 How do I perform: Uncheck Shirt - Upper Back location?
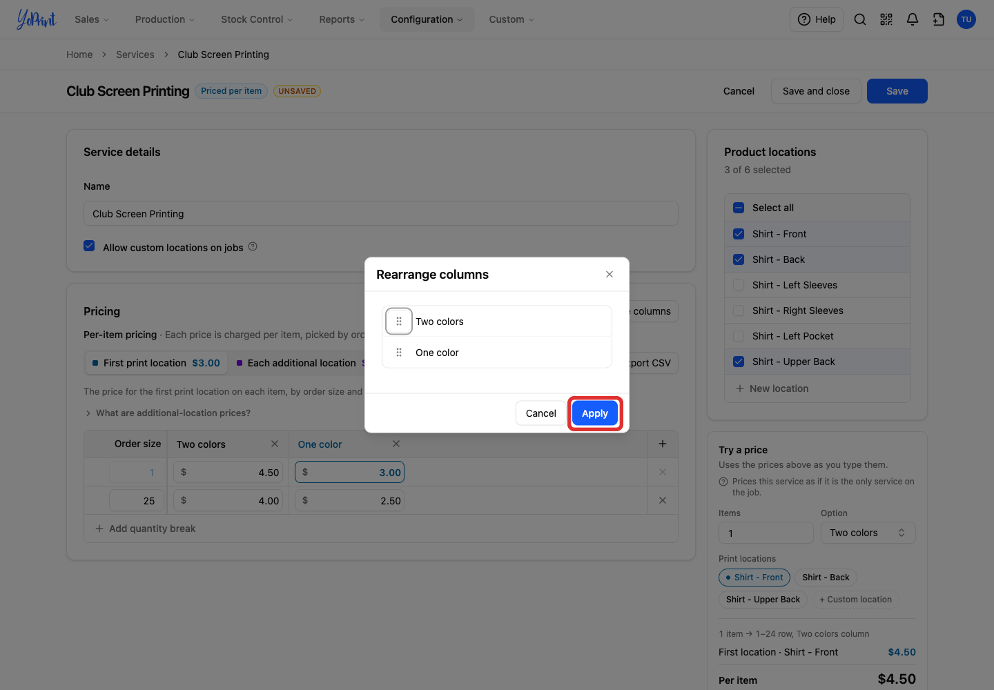pyautogui.click(x=739, y=362)
